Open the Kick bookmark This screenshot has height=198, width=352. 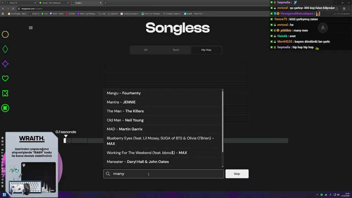pyautogui.click(x=44, y=13)
